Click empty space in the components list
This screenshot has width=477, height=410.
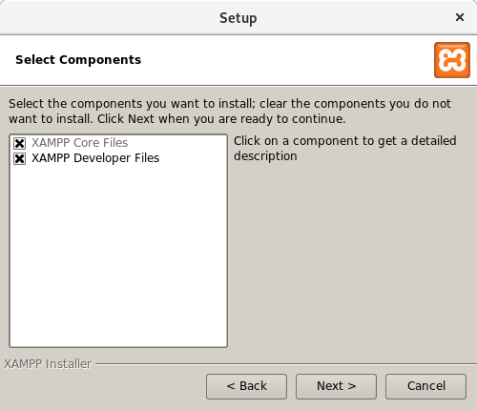coord(118,255)
